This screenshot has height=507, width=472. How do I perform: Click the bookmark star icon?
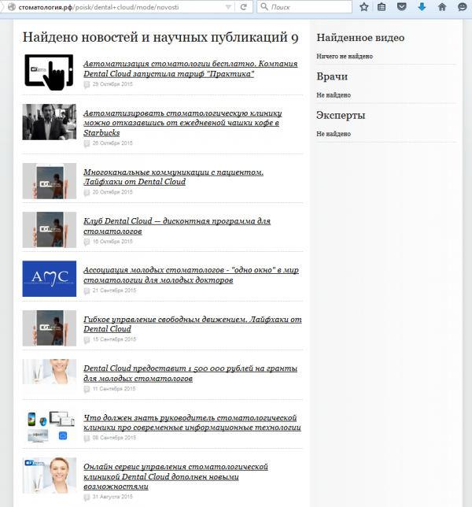[364, 7]
